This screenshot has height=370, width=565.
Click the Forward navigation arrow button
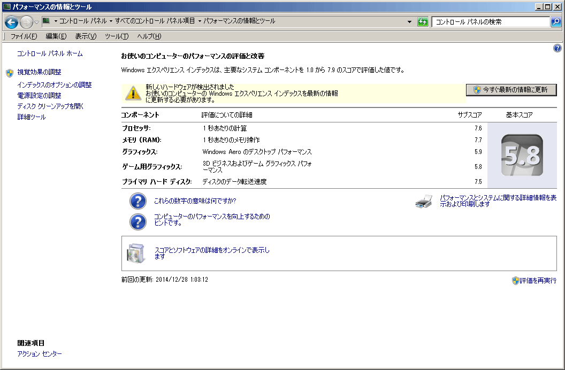(26, 22)
